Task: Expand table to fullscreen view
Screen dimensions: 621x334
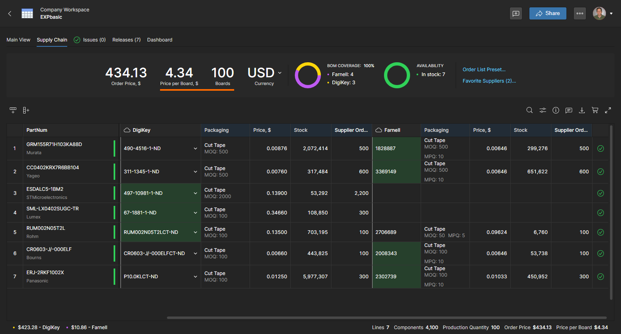Action: coord(608,110)
